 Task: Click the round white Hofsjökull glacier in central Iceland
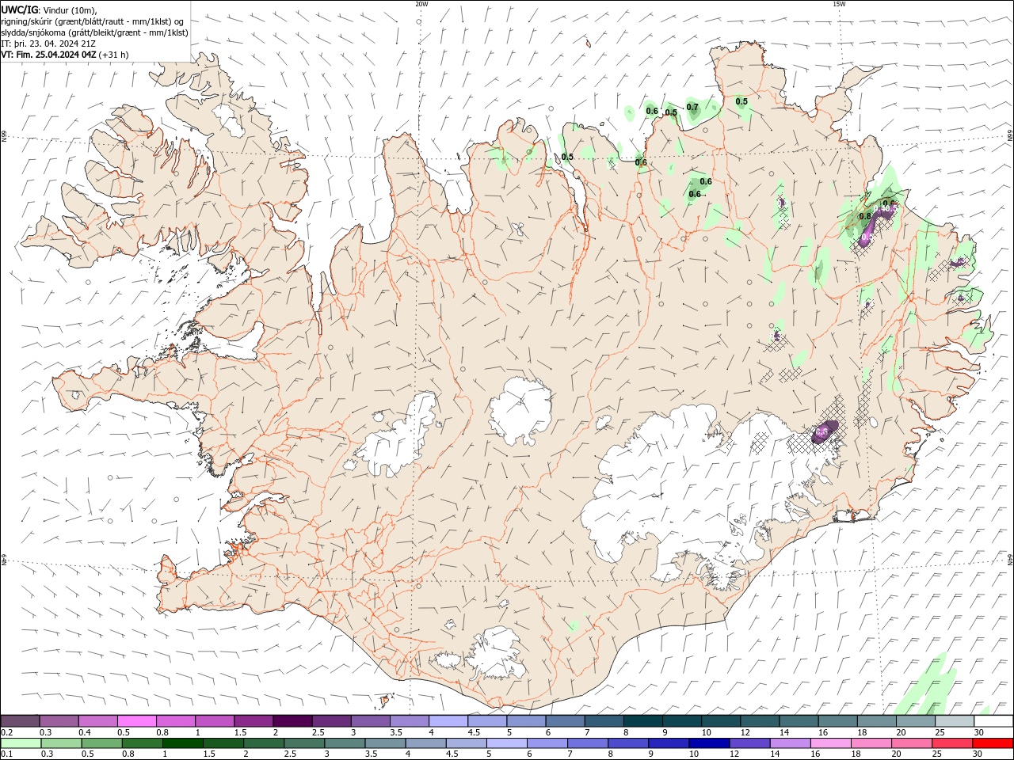520,408
